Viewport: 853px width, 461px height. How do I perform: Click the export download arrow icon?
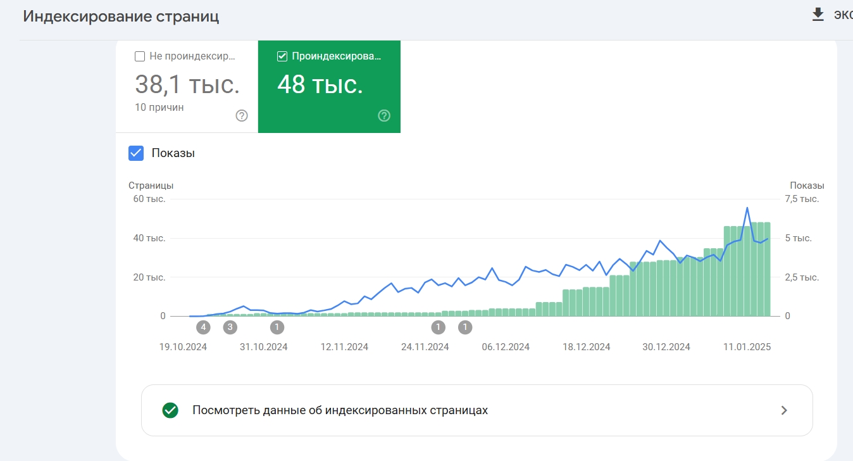(818, 15)
